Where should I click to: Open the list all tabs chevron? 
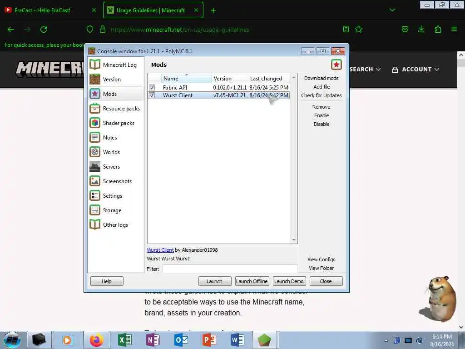(392, 10)
